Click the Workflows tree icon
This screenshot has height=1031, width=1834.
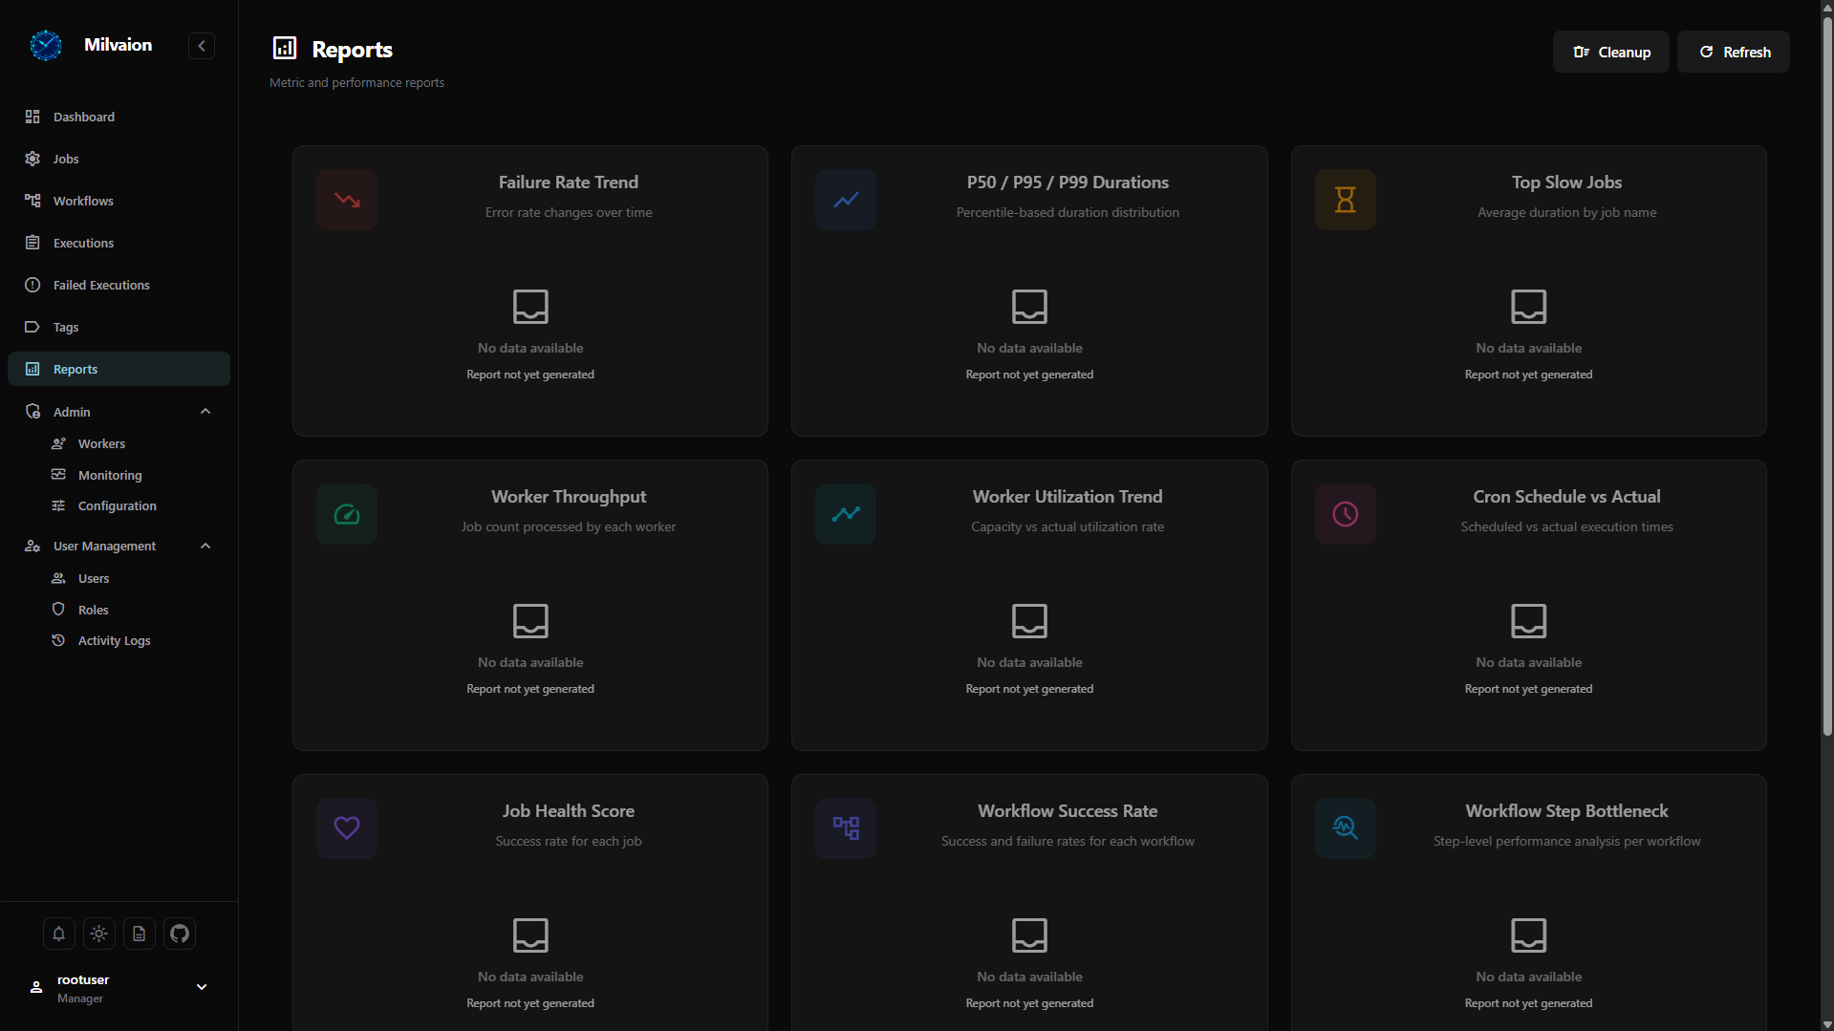click(32, 201)
